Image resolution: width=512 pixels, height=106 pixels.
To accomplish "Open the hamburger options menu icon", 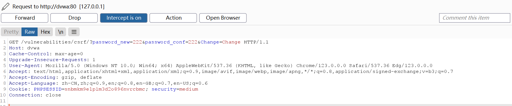I will tap(74, 32).
